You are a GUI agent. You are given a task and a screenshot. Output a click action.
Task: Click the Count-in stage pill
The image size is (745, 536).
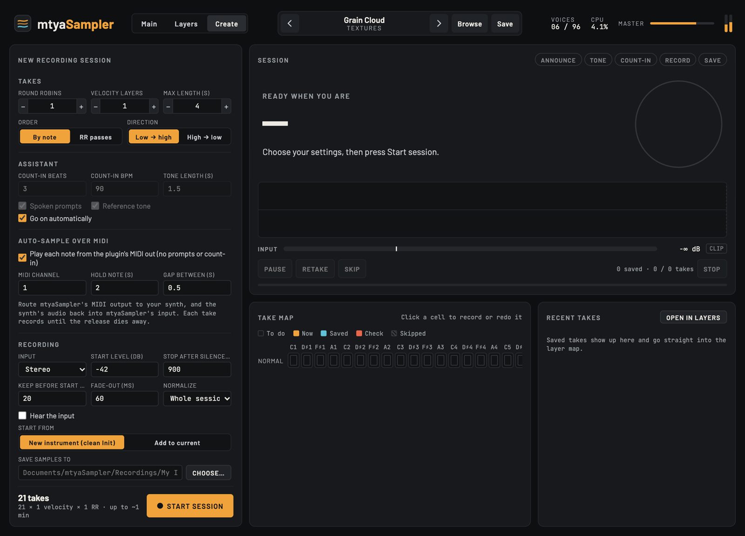636,60
